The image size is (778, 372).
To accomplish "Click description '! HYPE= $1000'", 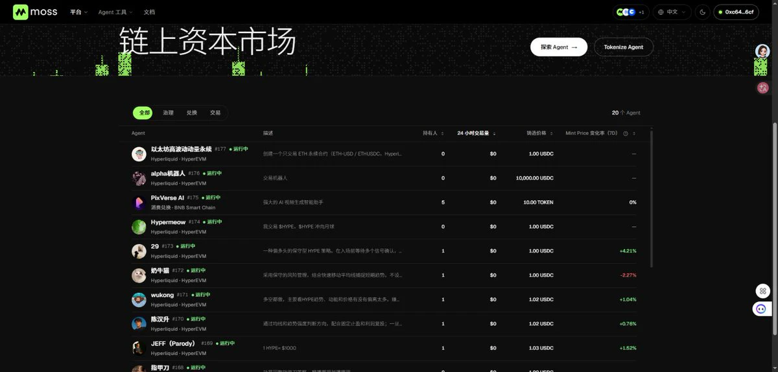I will tap(279, 348).
